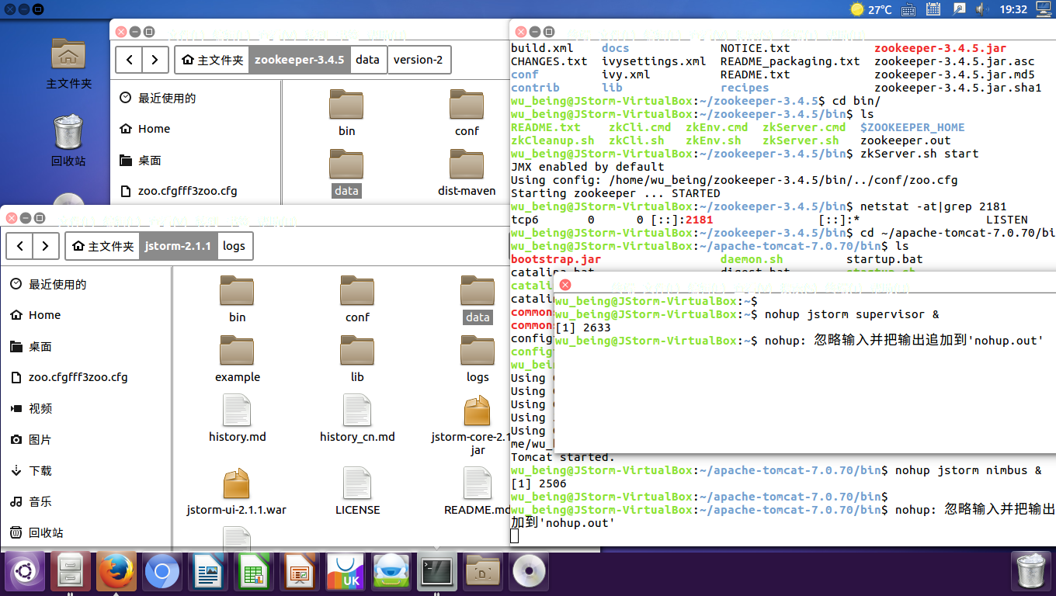Launch the file cabinet manager from the dock

tap(71, 573)
